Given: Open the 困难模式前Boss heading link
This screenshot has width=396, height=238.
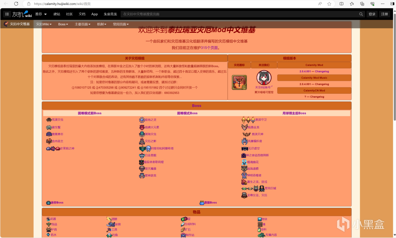Looking at the screenshot, I should tap(90, 113).
